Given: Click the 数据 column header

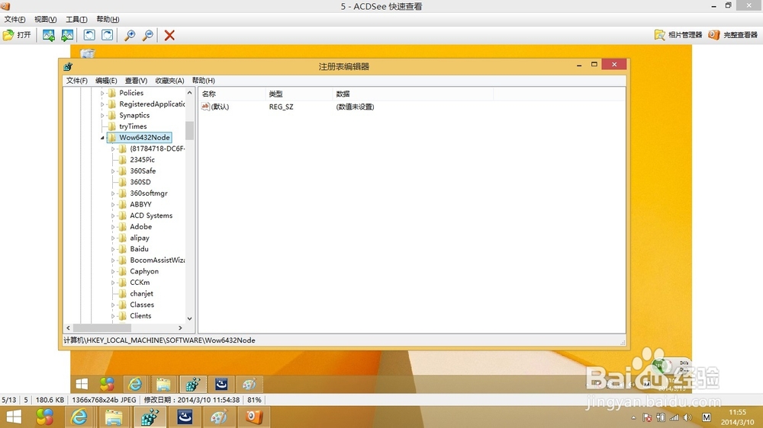Looking at the screenshot, I should (413, 94).
